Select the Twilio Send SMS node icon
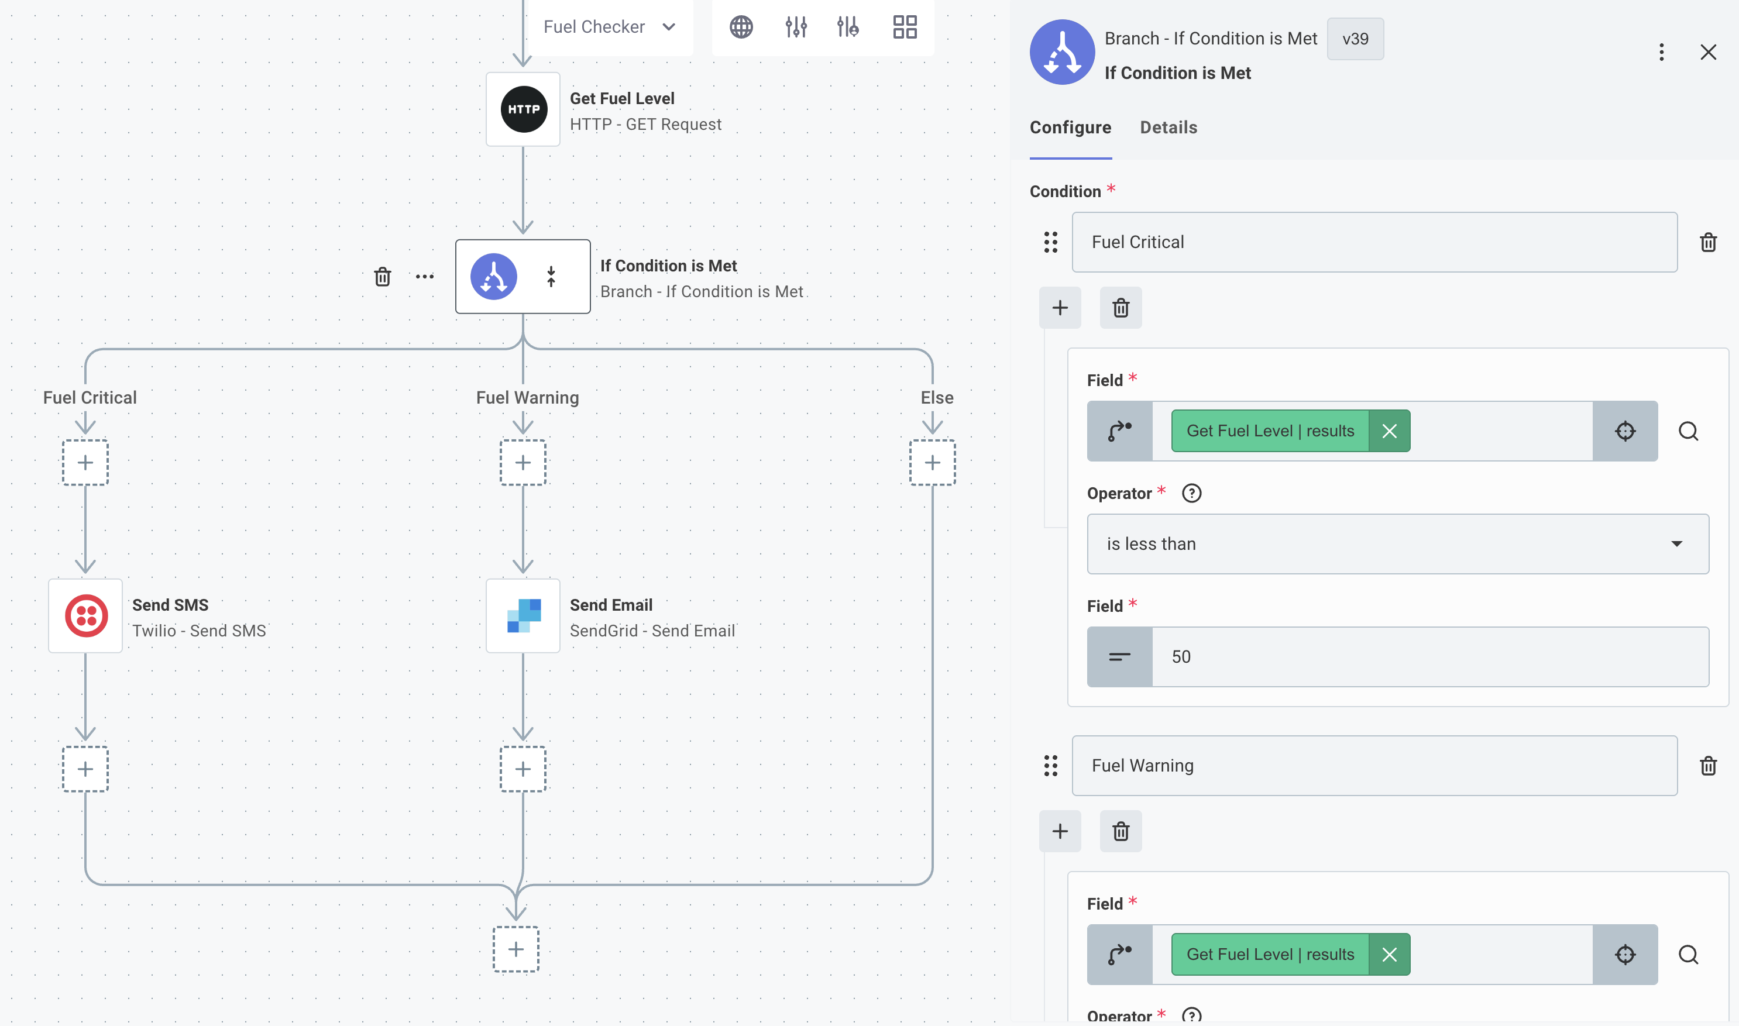1739x1026 pixels. tap(85, 615)
